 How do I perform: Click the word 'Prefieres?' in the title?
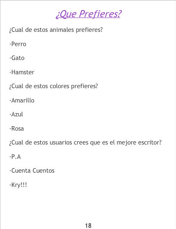tap(100, 14)
